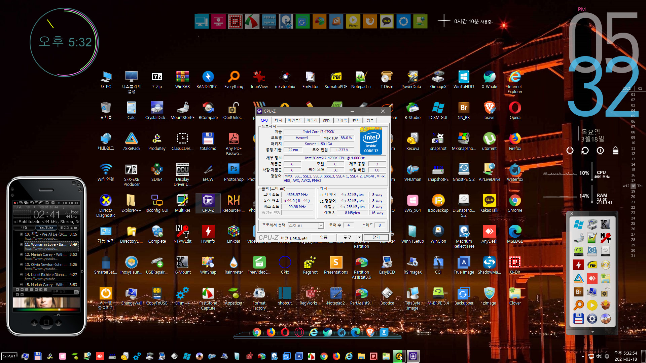This screenshot has width=646, height=363.
Task: Show hidden tray icons with the arrow
Action: [x=583, y=356]
